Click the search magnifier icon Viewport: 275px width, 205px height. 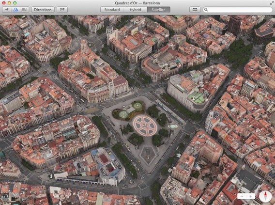tap(206, 10)
